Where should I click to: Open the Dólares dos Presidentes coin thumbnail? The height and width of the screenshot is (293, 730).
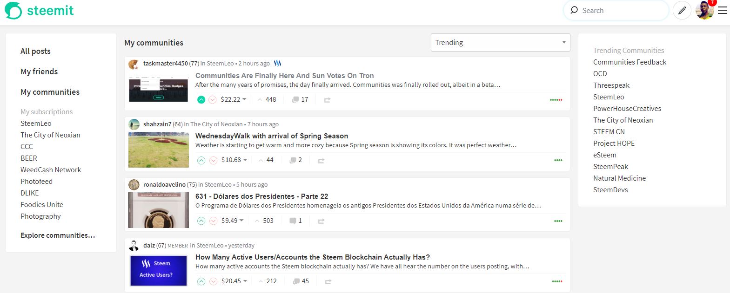159,210
